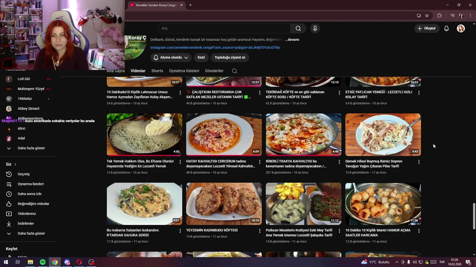The width and height of the screenshot is (476, 267).
Task: Bookmark this page with star icon
Action: tap(427, 16)
